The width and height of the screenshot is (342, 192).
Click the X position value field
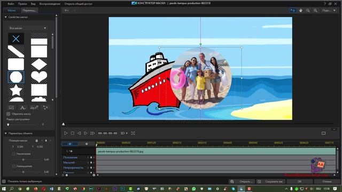pos(20,147)
